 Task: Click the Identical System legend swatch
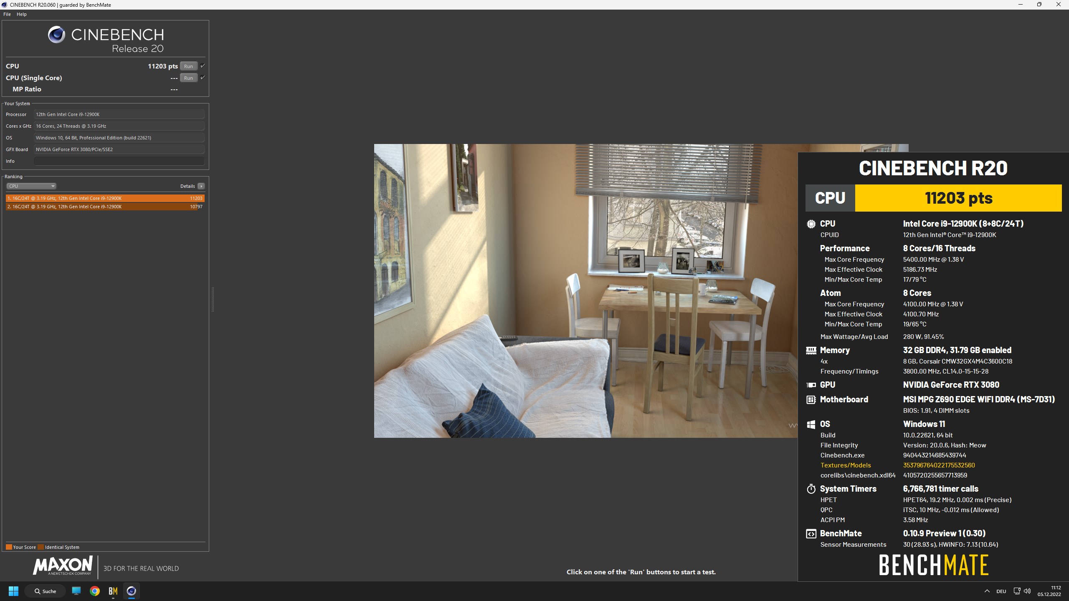point(41,547)
